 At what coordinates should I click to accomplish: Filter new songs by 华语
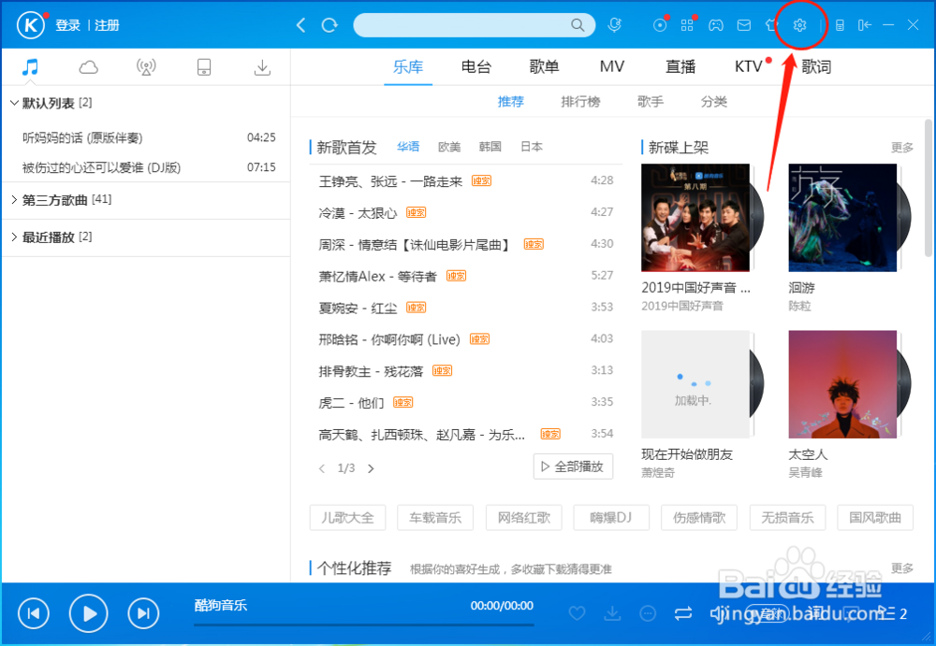pyautogui.click(x=408, y=147)
